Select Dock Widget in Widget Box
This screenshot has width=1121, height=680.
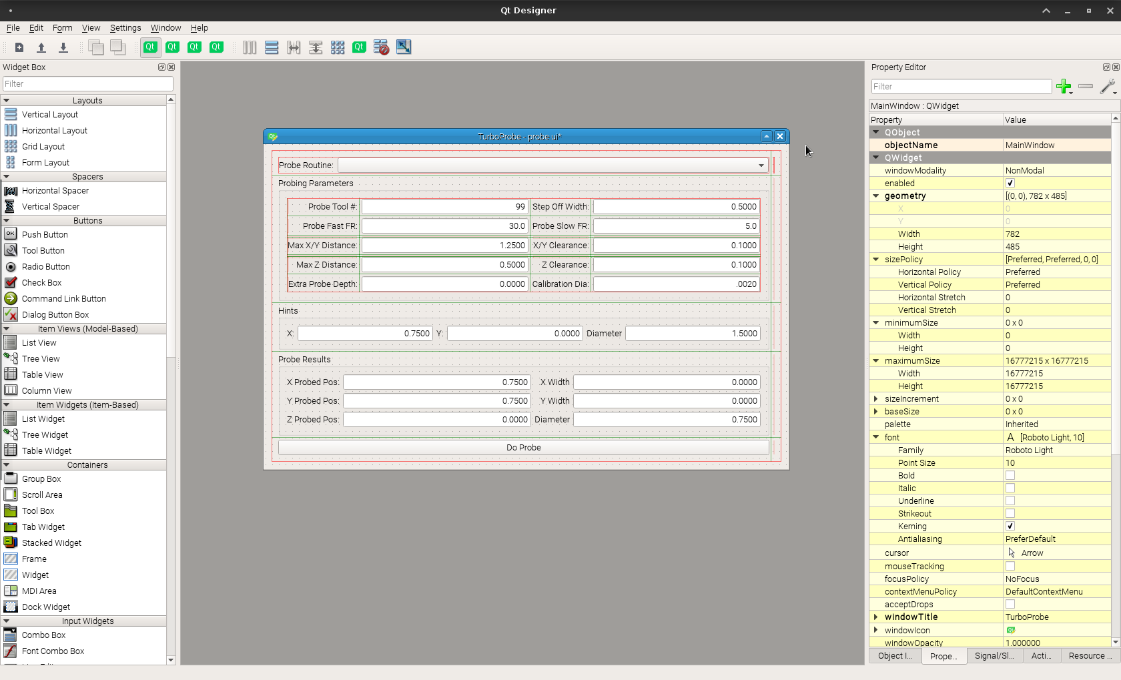tap(46, 607)
